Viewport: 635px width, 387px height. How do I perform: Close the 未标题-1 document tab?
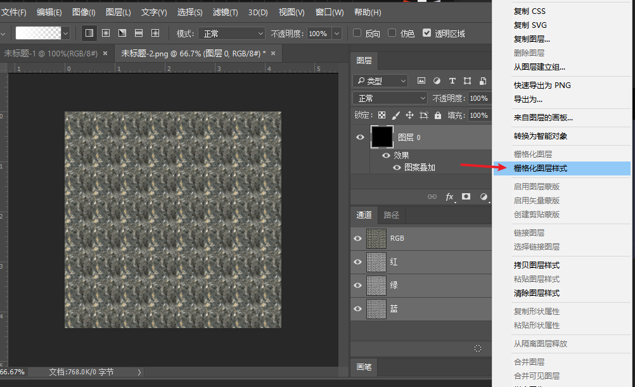pyautogui.click(x=105, y=53)
